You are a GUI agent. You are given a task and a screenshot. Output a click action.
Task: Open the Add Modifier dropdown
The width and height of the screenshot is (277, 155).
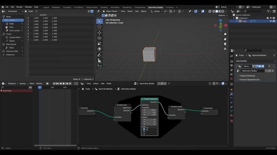coord(255,61)
